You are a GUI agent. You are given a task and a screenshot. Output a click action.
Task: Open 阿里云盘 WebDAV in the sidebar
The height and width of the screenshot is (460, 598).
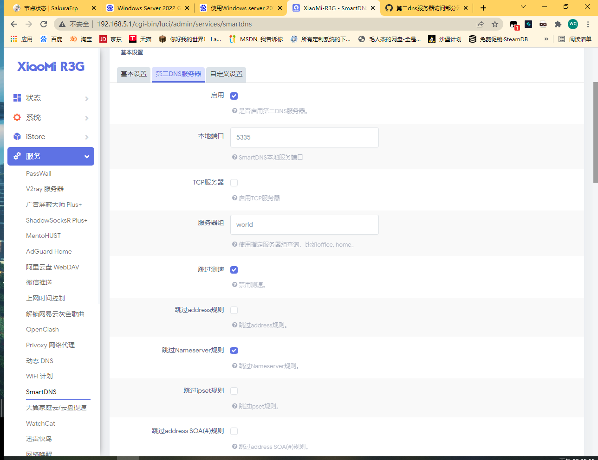[52, 267]
